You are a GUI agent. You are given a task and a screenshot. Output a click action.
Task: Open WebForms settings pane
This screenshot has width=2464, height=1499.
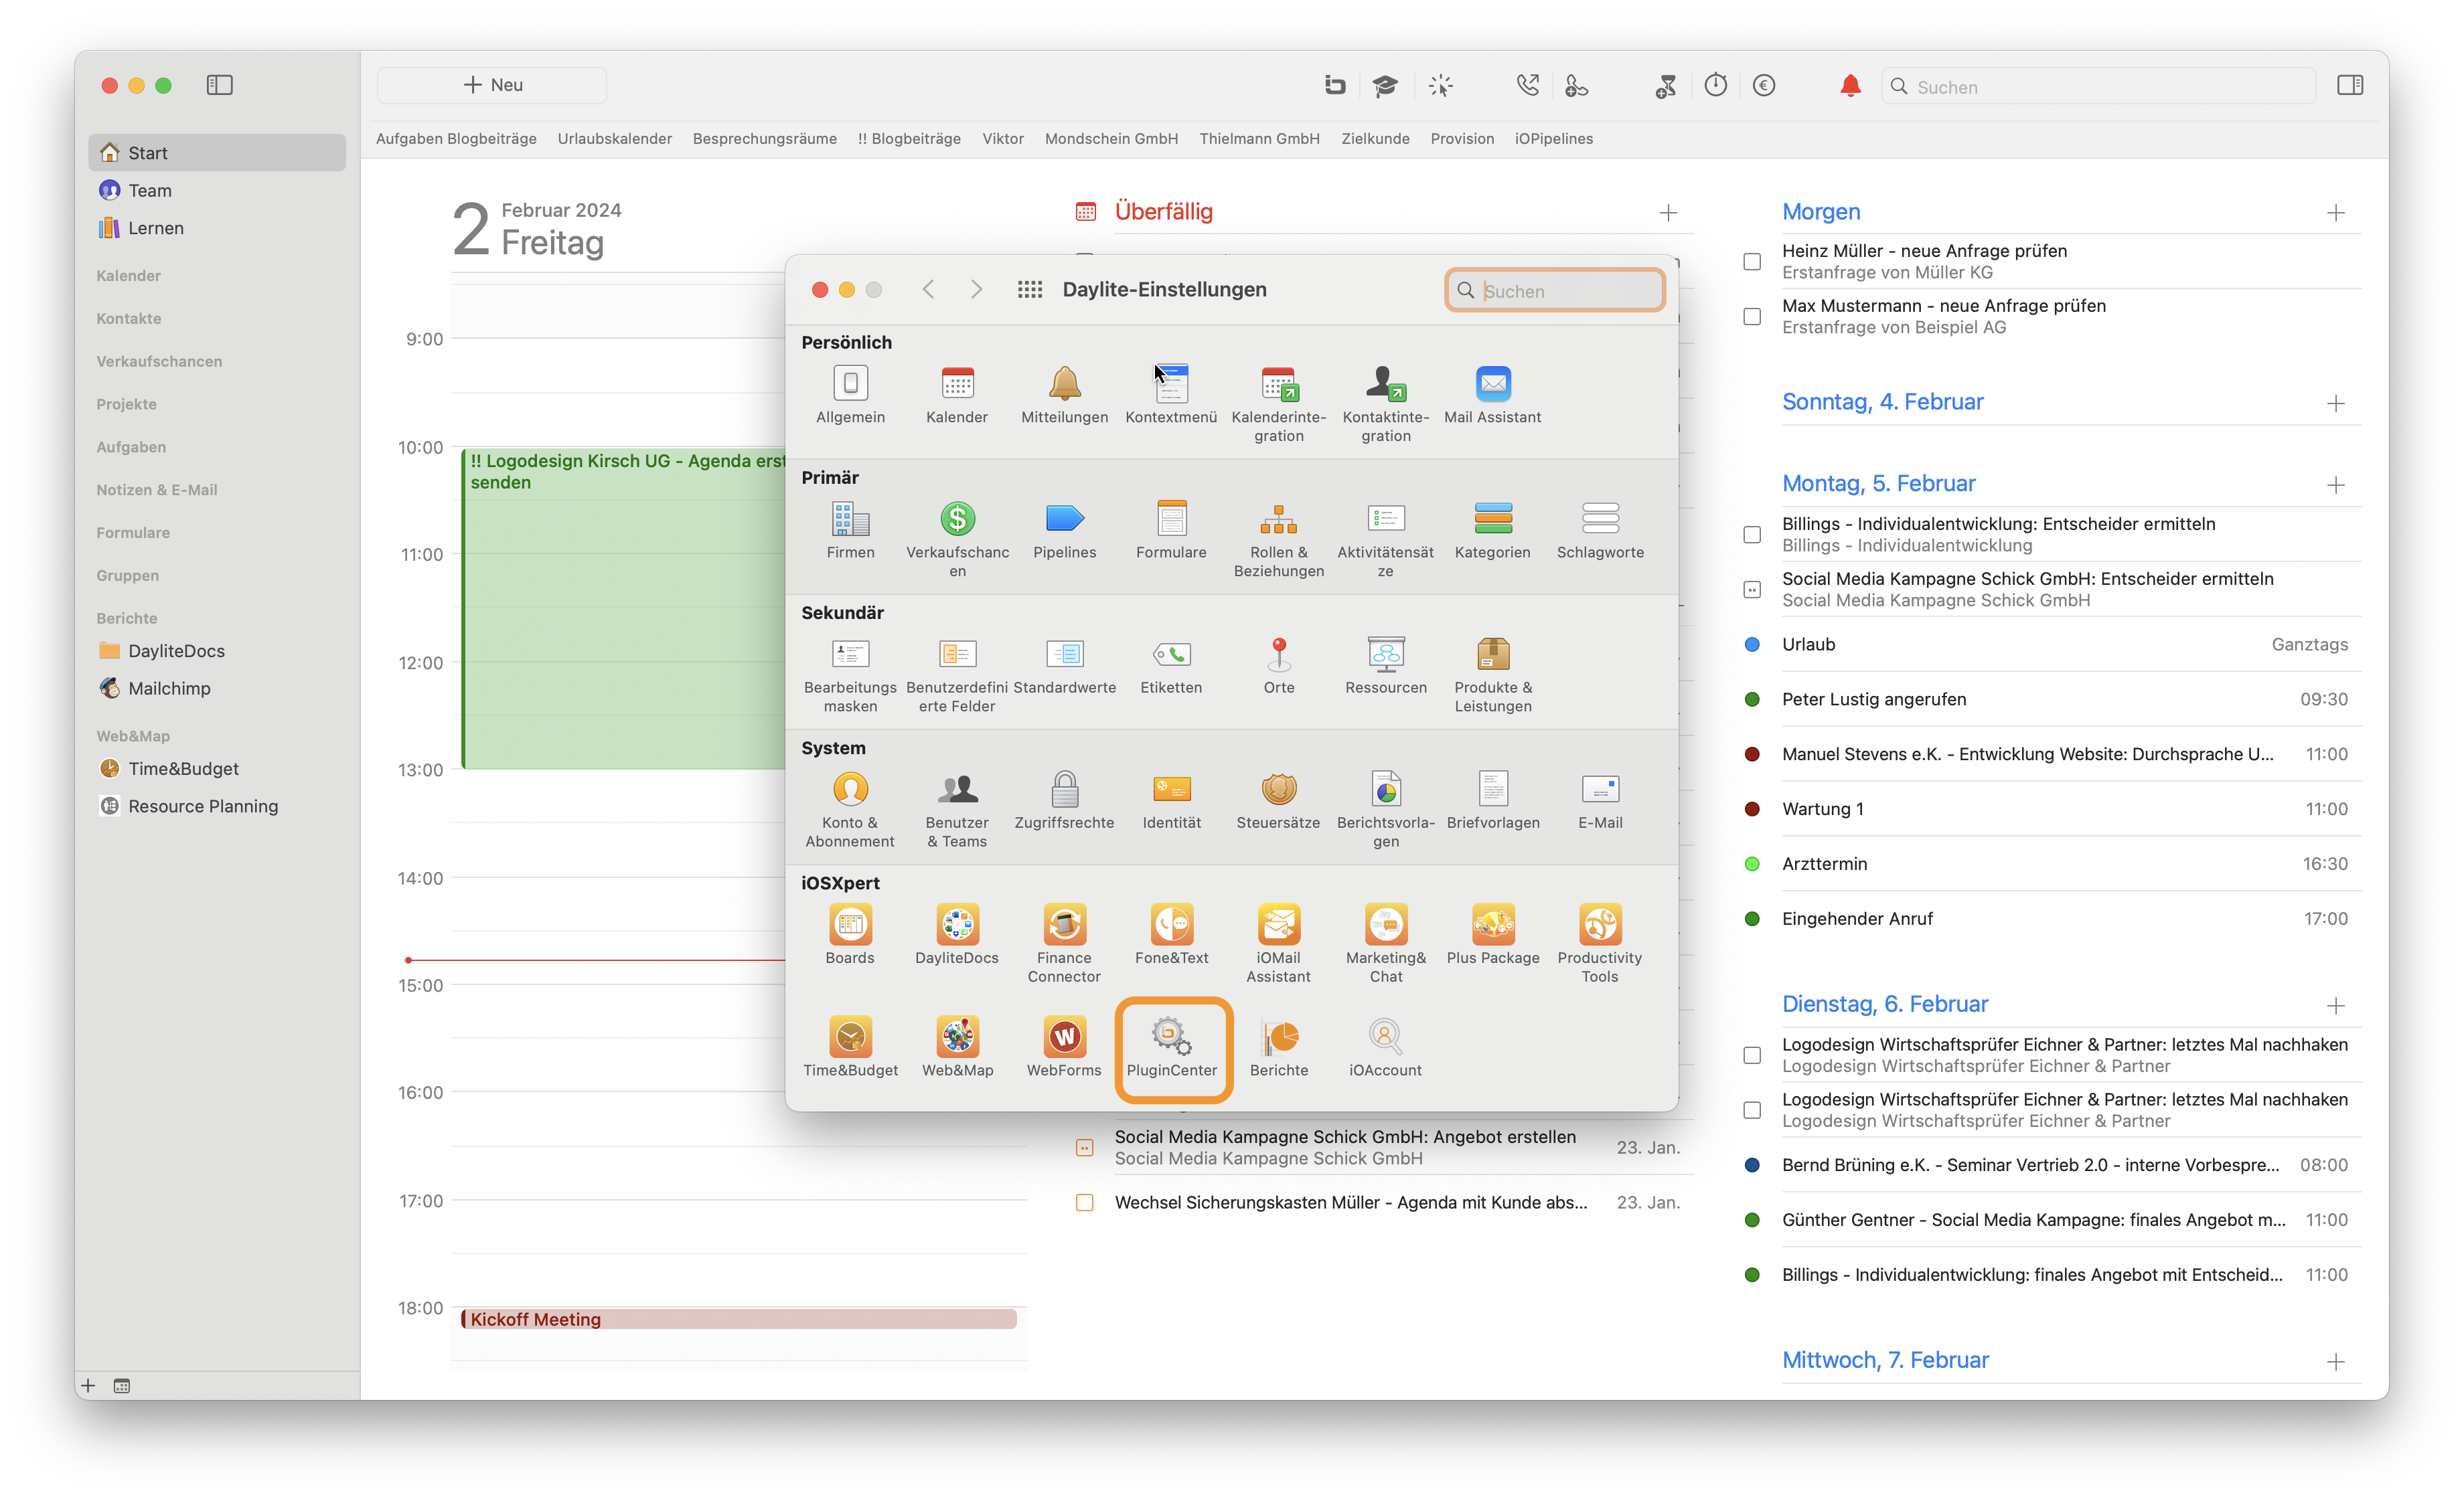1064,1047
